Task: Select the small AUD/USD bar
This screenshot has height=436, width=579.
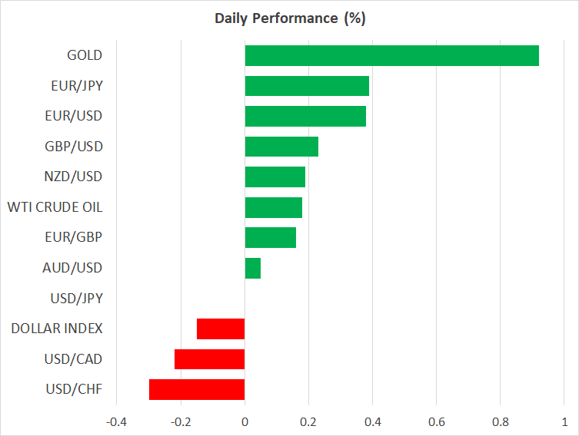Action: pos(252,268)
